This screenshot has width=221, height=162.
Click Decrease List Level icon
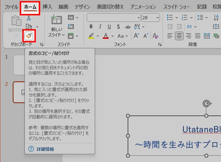click(170, 26)
